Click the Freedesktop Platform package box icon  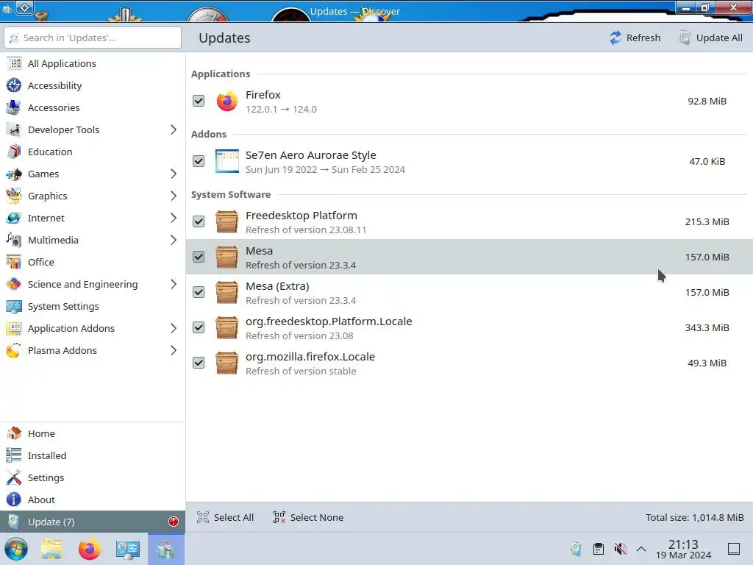point(226,221)
